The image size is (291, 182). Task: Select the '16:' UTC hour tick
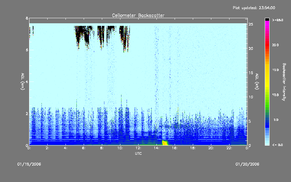175,148
